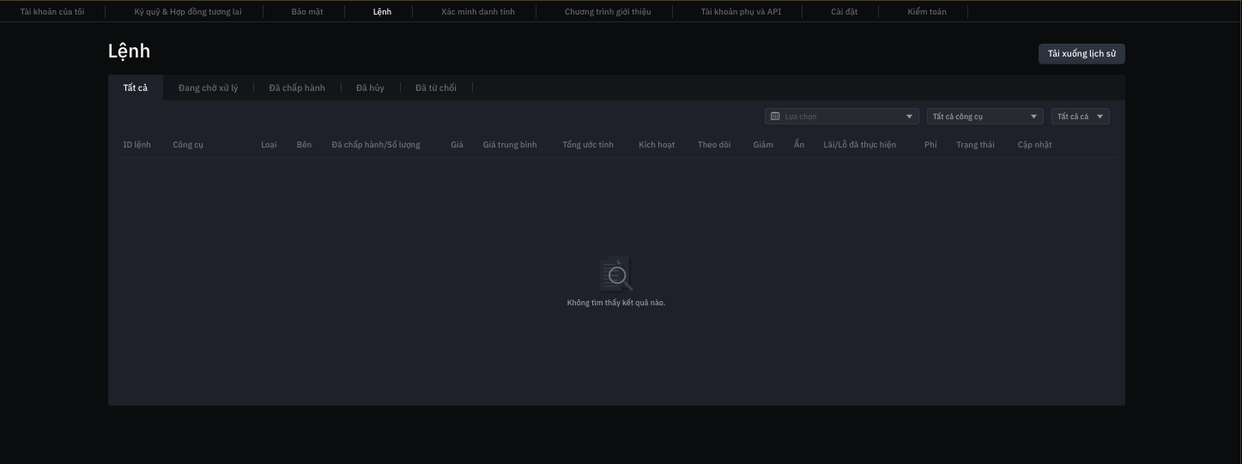Screen dimensions: 1242x464
Task: Open the Cài đặt page
Action: click(x=844, y=12)
